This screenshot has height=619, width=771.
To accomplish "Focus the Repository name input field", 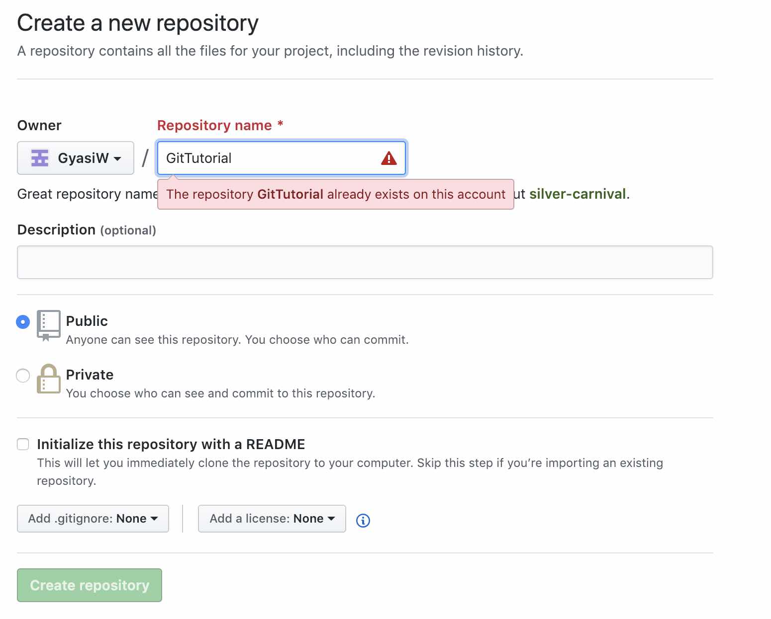I will (x=269, y=158).
